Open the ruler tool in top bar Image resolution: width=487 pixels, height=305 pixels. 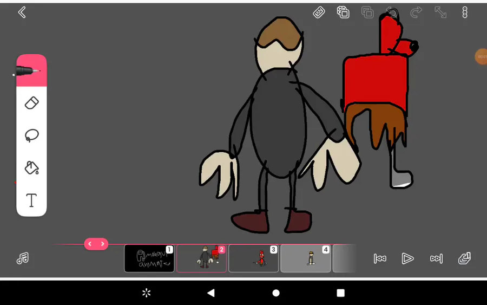click(319, 12)
